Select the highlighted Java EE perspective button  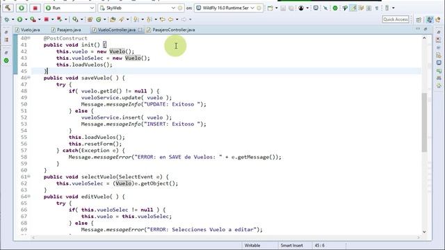click(430, 19)
